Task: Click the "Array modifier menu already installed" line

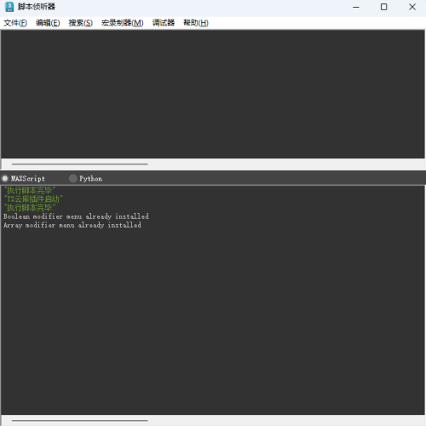Action: click(x=72, y=225)
